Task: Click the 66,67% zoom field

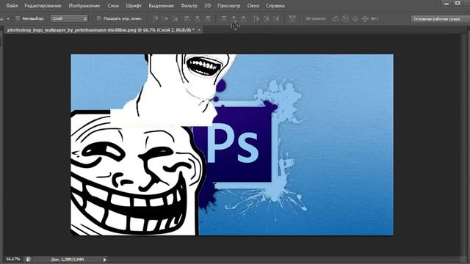Action: [13, 259]
